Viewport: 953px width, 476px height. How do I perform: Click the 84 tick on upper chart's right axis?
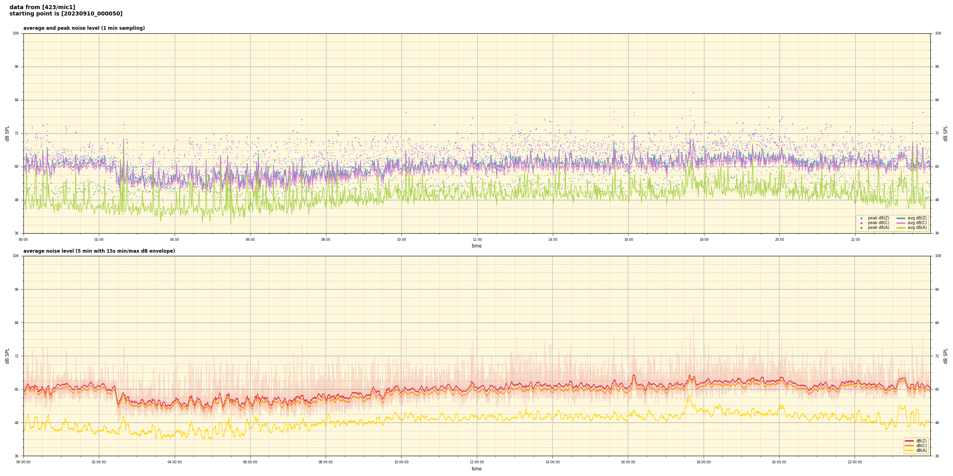click(x=937, y=100)
